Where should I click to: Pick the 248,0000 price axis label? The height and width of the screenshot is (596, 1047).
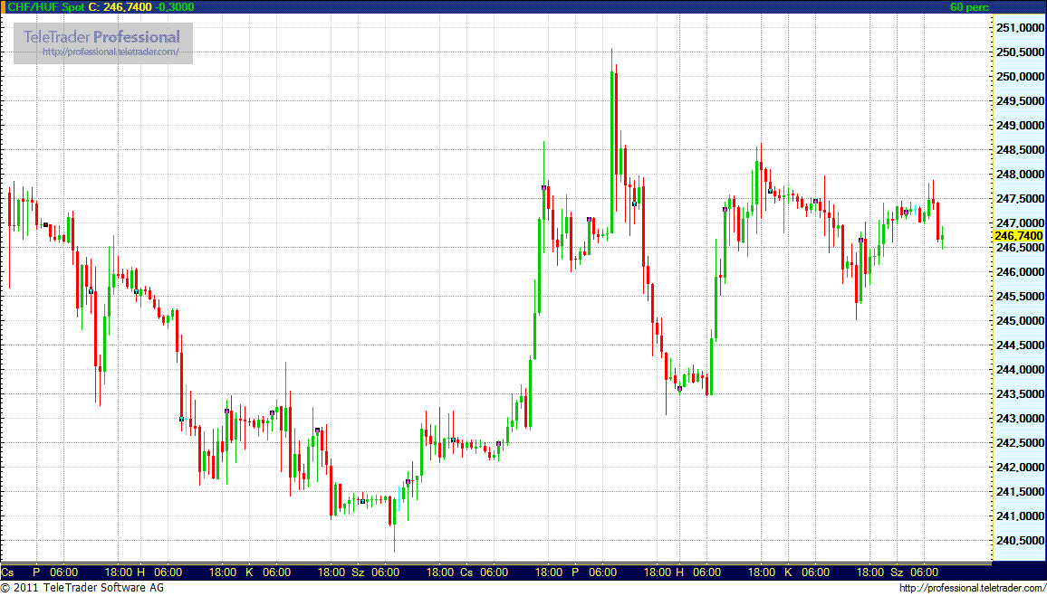pos(1020,175)
